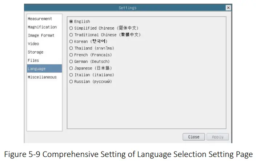Choose French (Francais) option

(x=71, y=55)
